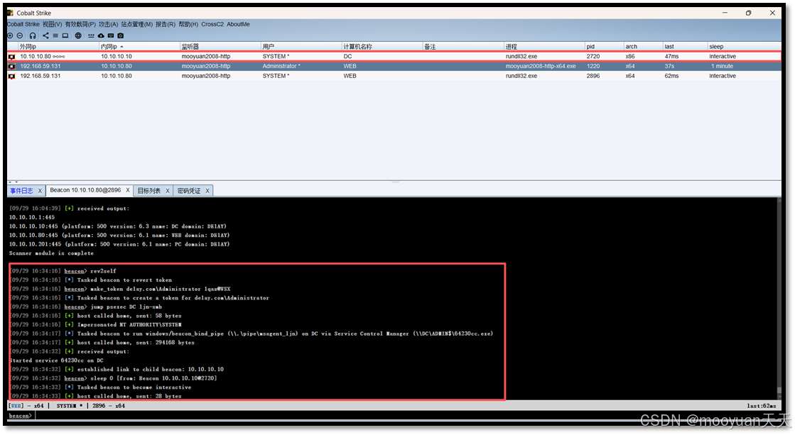Open the 帮助(H) menu
Screen dimensions: 795x435
188,24
